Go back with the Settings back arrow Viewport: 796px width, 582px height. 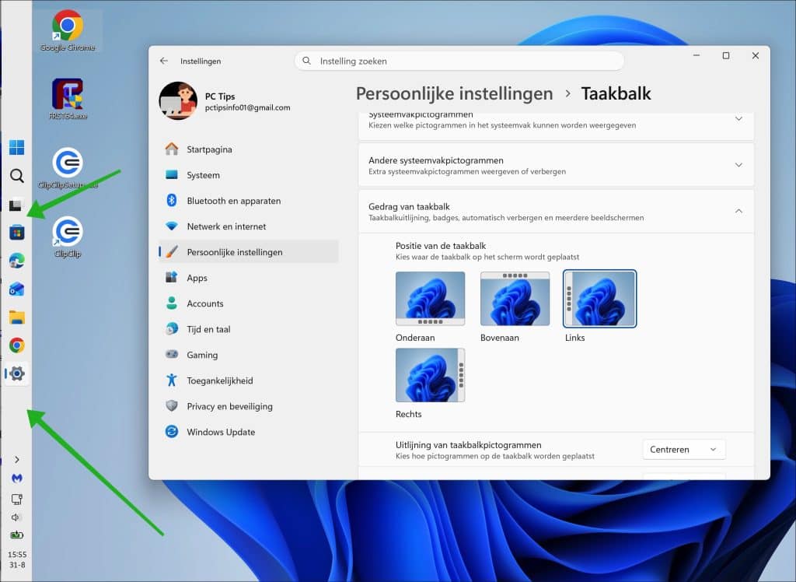(163, 61)
